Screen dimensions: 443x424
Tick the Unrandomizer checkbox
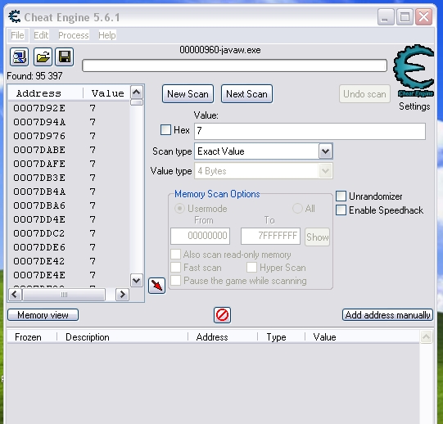coord(341,196)
